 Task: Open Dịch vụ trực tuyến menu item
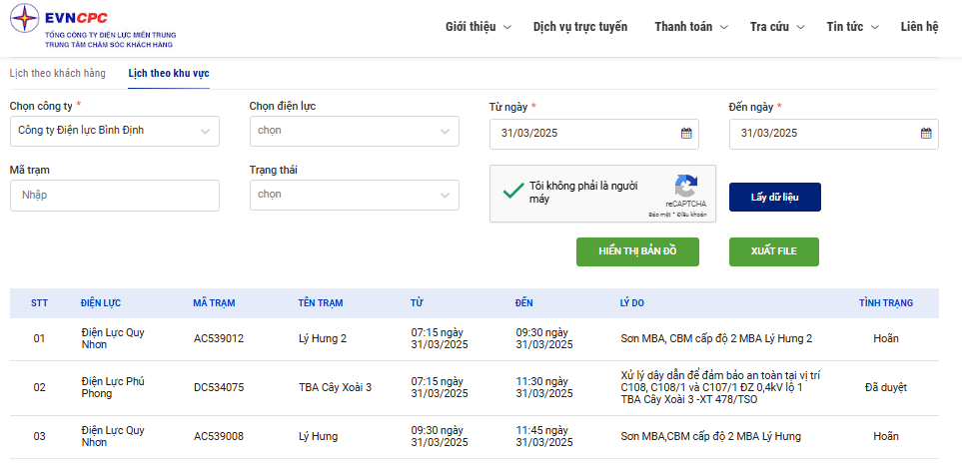point(580,27)
